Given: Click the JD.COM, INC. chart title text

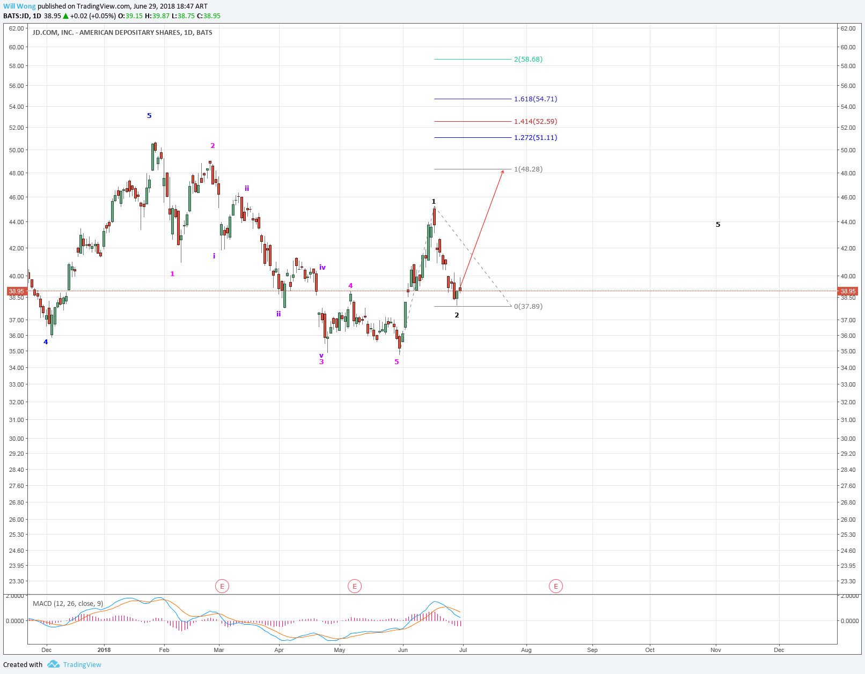Looking at the screenshot, I should point(122,33).
